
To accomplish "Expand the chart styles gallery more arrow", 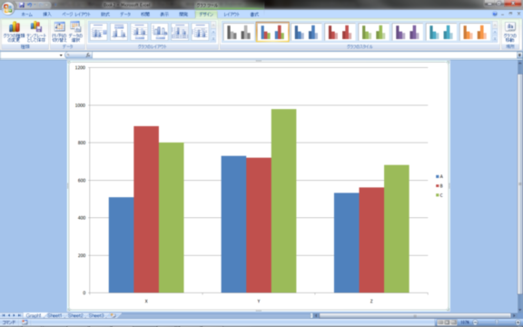I will (495, 39).
